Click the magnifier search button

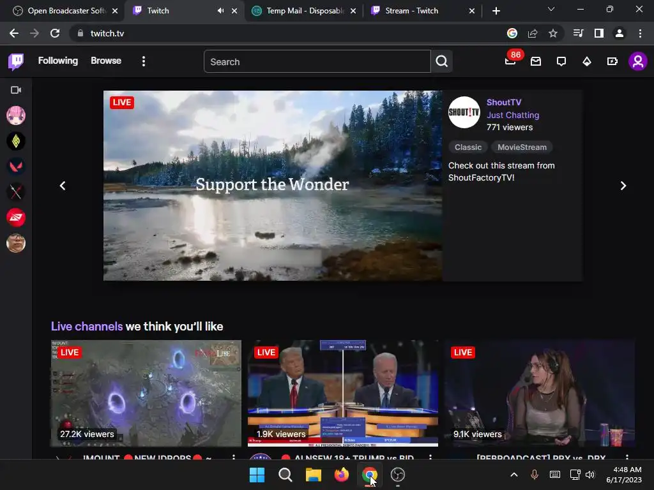(442, 62)
